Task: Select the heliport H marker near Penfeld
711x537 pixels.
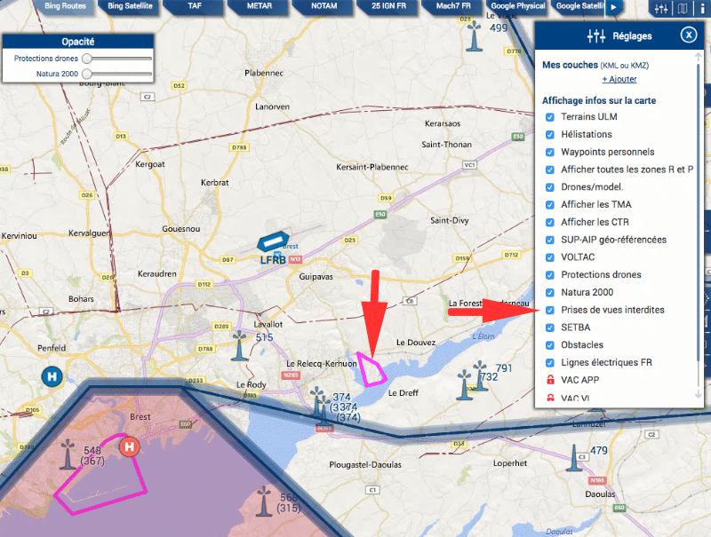Action: tap(52, 376)
